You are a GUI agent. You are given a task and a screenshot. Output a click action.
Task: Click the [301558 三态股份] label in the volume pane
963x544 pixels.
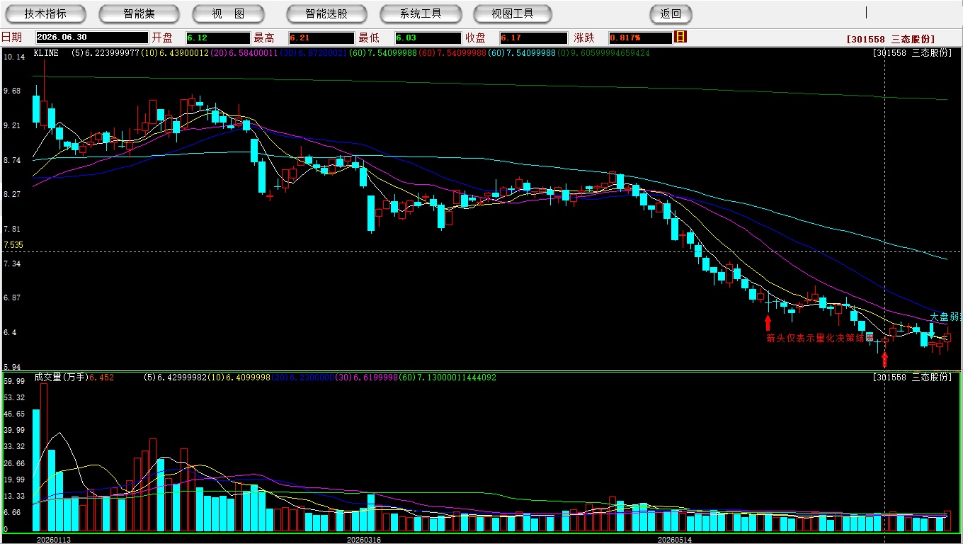(x=912, y=378)
